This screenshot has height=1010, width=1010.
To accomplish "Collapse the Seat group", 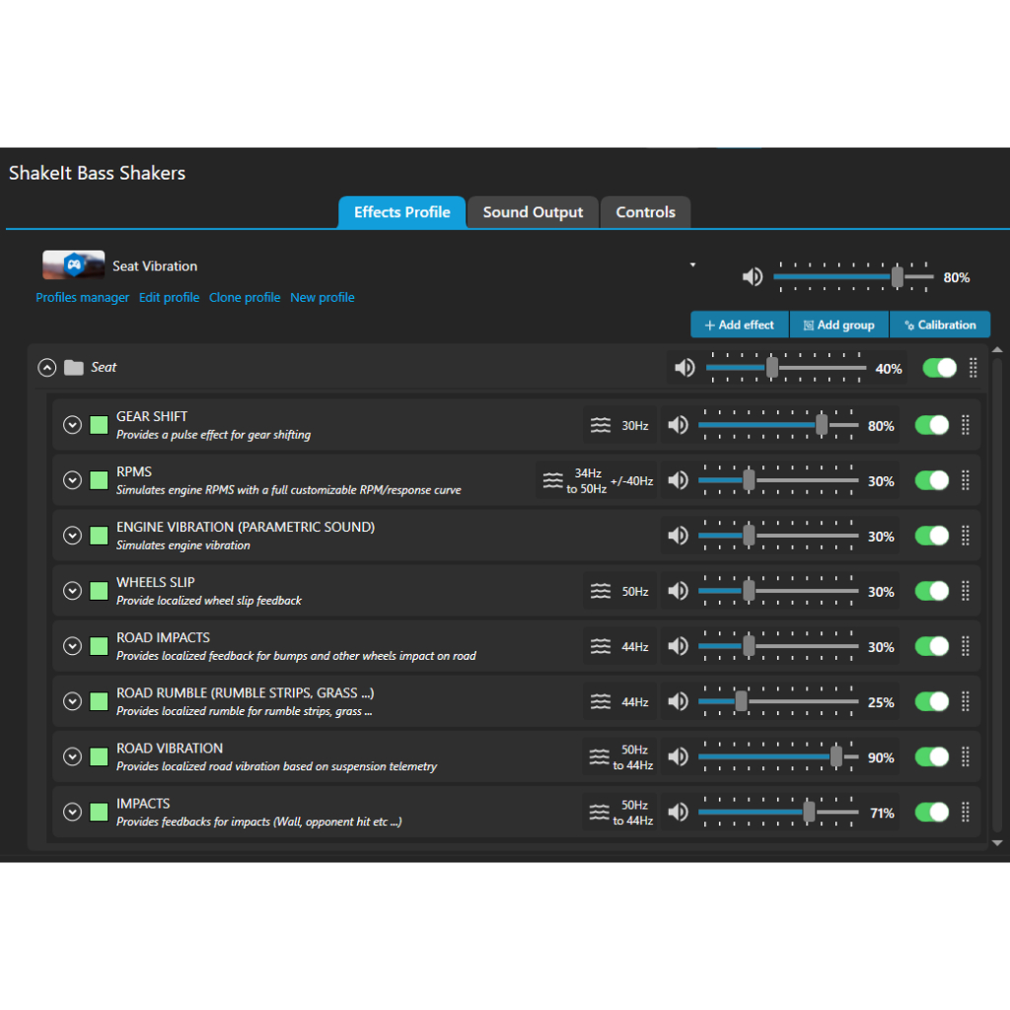I will (x=47, y=368).
